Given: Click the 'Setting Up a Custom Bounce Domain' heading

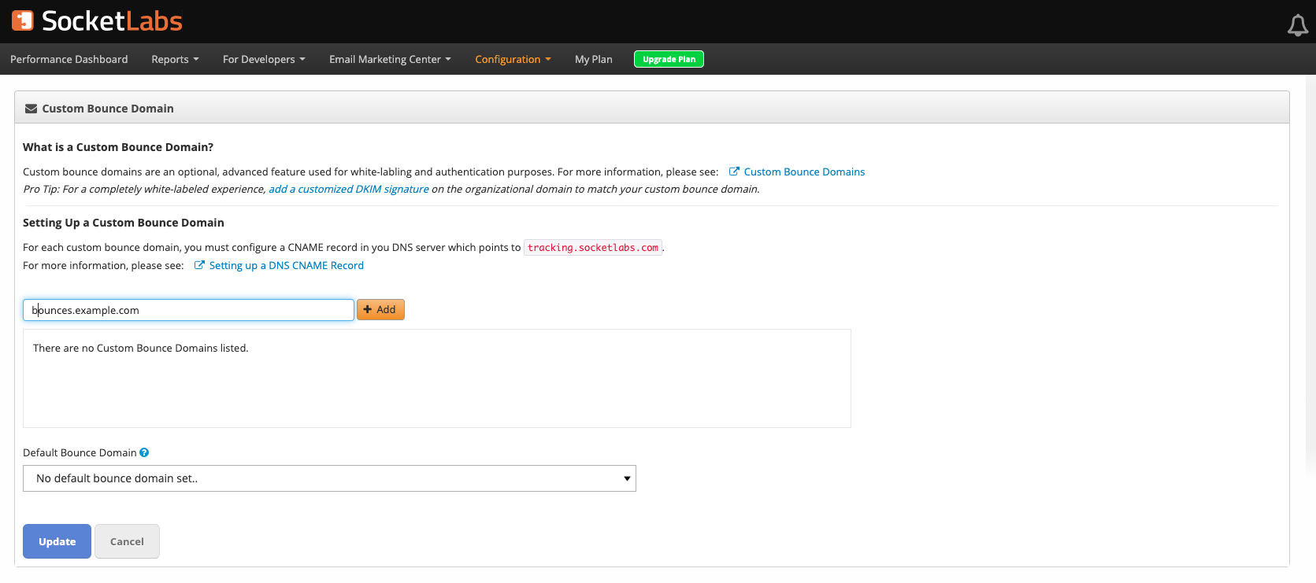Looking at the screenshot, I should tap(124, 223).
